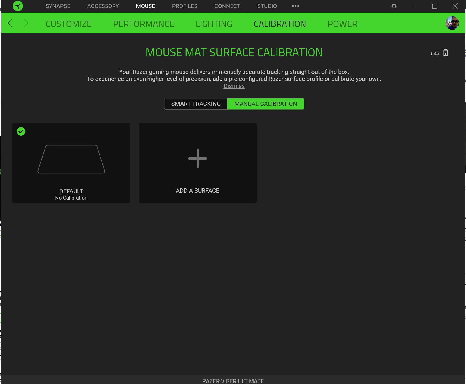Close the Razer Synapse window
The height and width of the screenshot is (384, 466).
pos(455,6)
